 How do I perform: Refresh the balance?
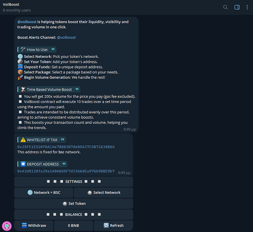[x=113, y=226]
